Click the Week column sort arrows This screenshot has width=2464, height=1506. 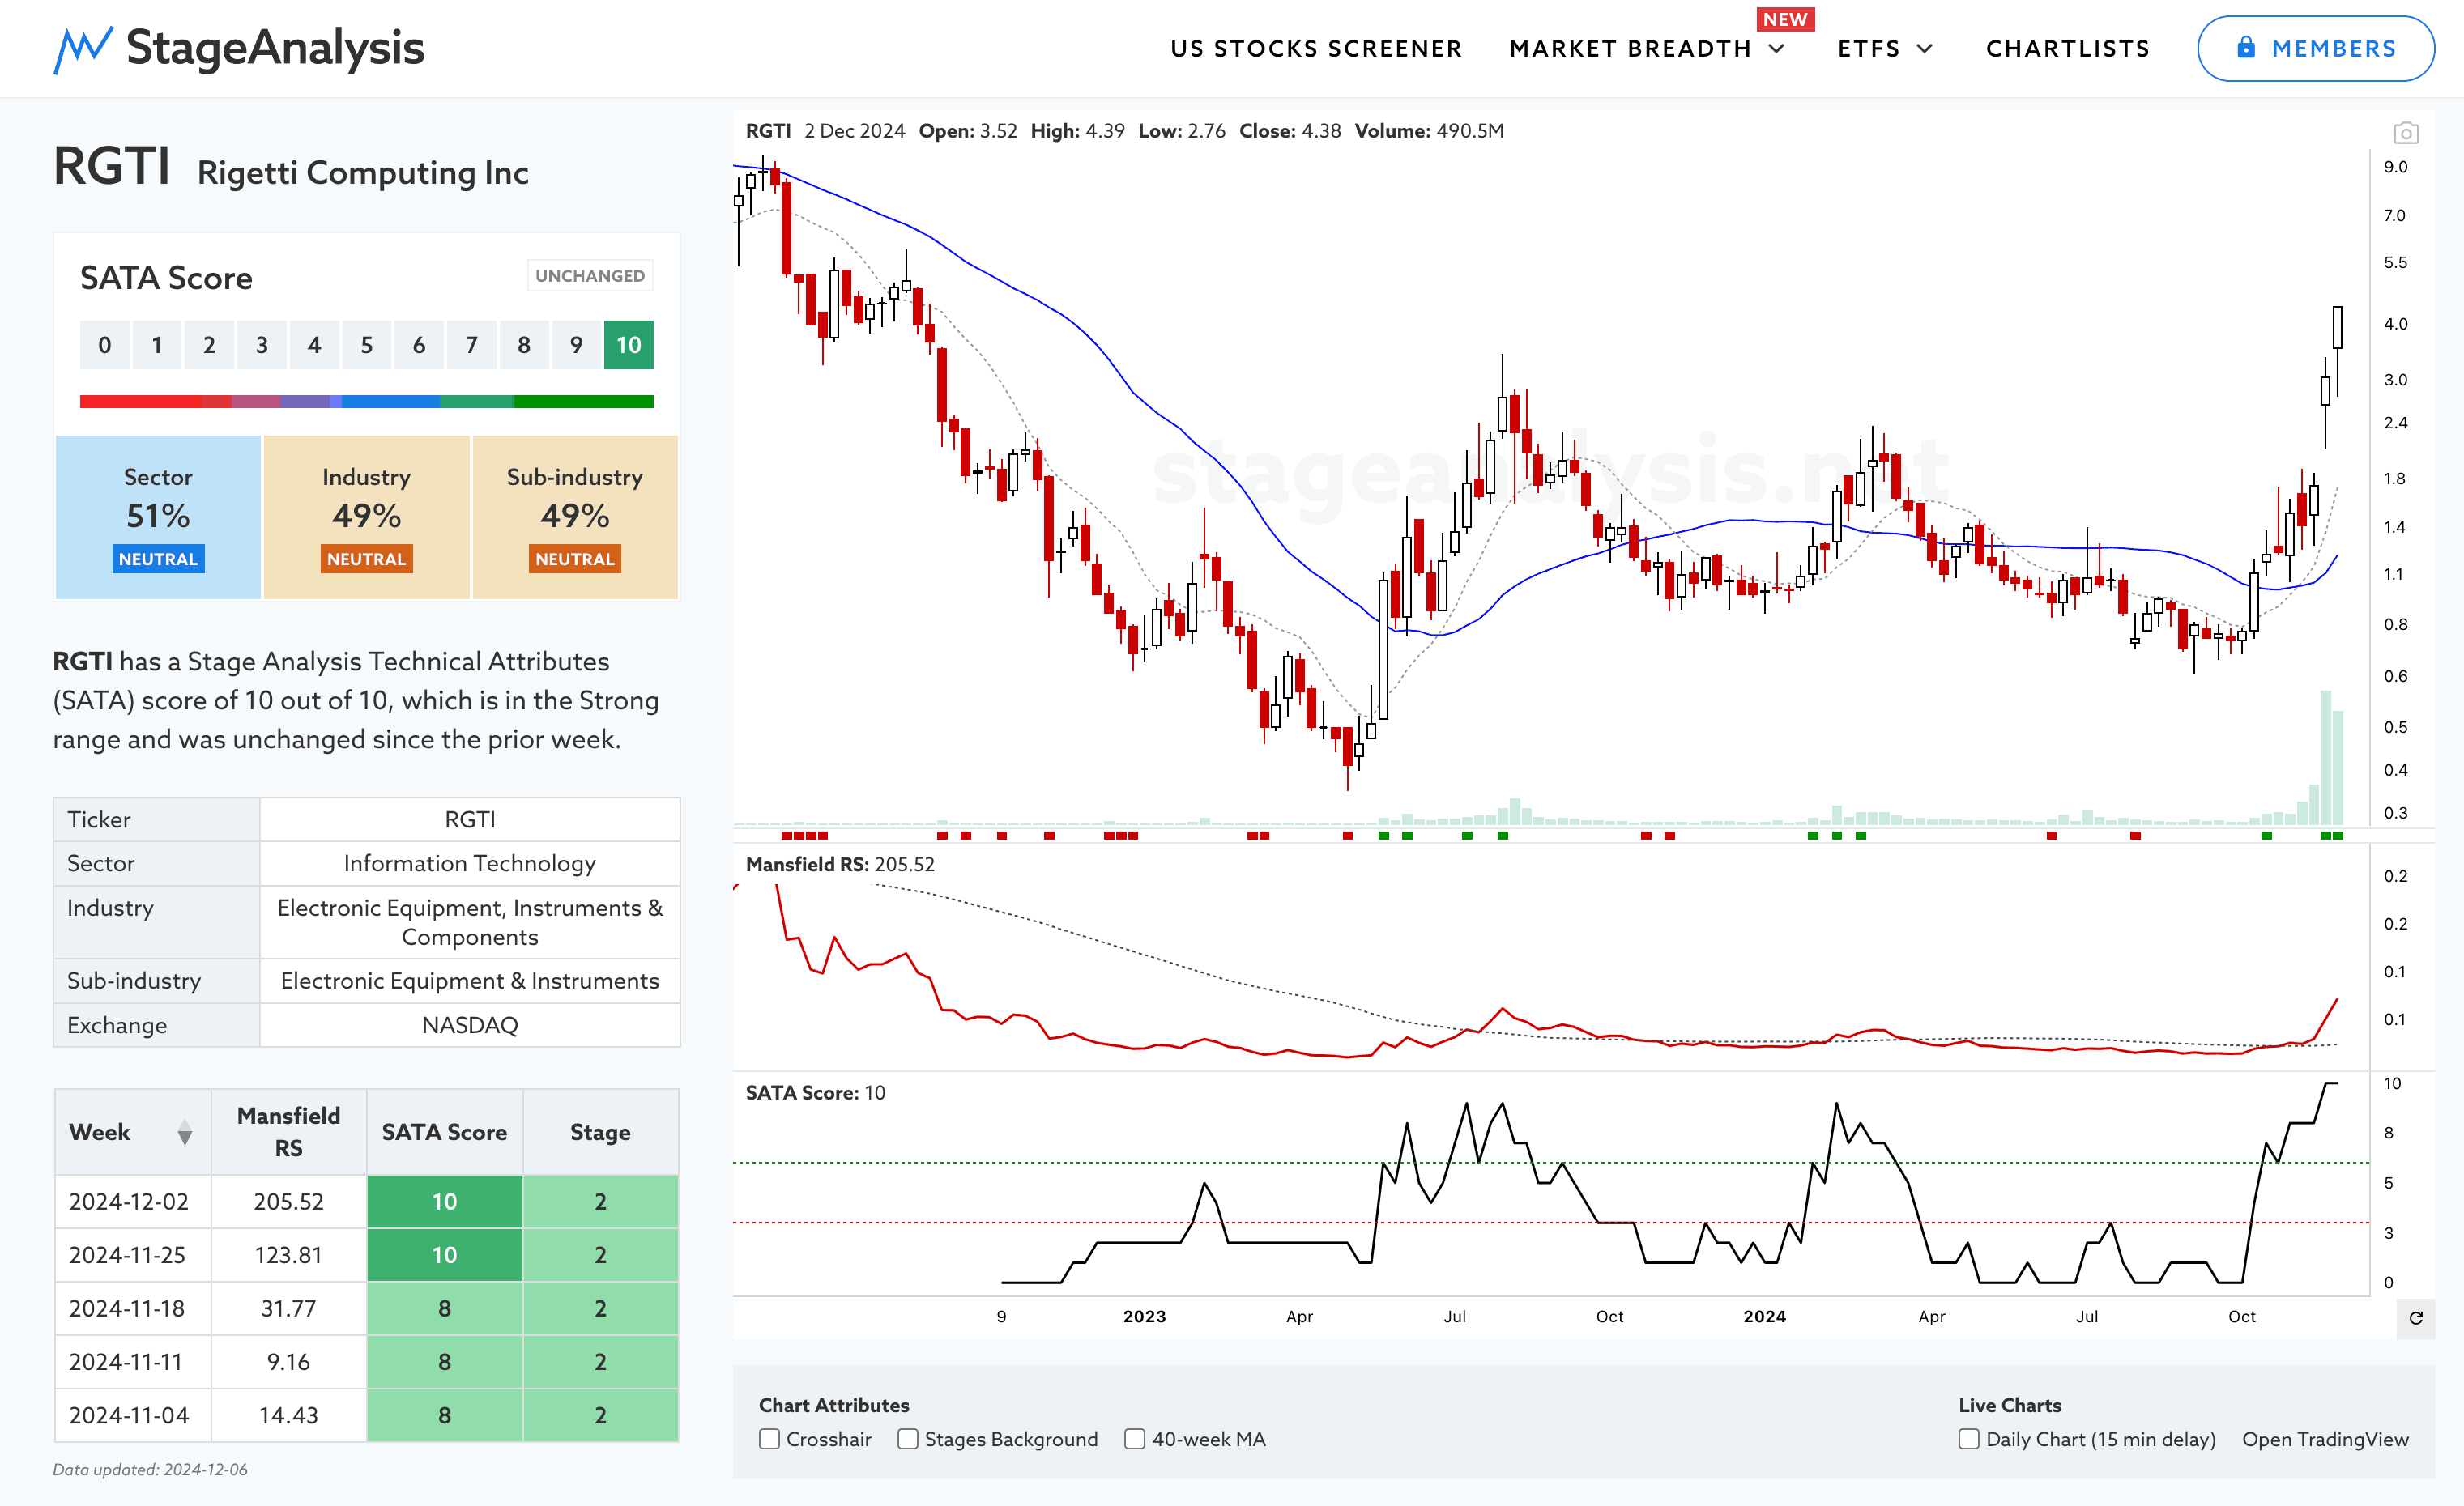(x=184, y=1132)
